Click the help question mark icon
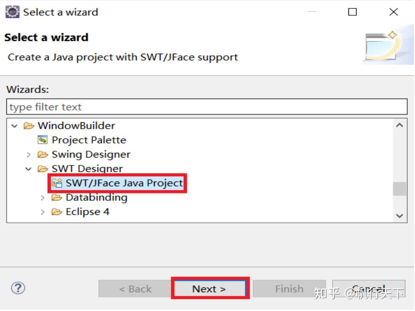Viewport: 415px width, 311px height. coord(18,288)
